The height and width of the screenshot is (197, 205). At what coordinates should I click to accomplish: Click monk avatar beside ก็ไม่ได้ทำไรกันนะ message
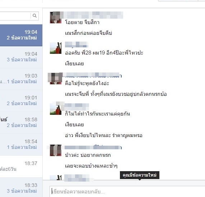(x=56, y=109)
